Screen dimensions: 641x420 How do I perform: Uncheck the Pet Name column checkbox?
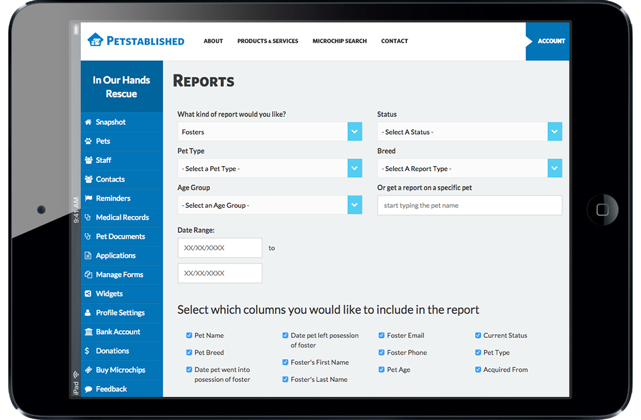point(189,335)
